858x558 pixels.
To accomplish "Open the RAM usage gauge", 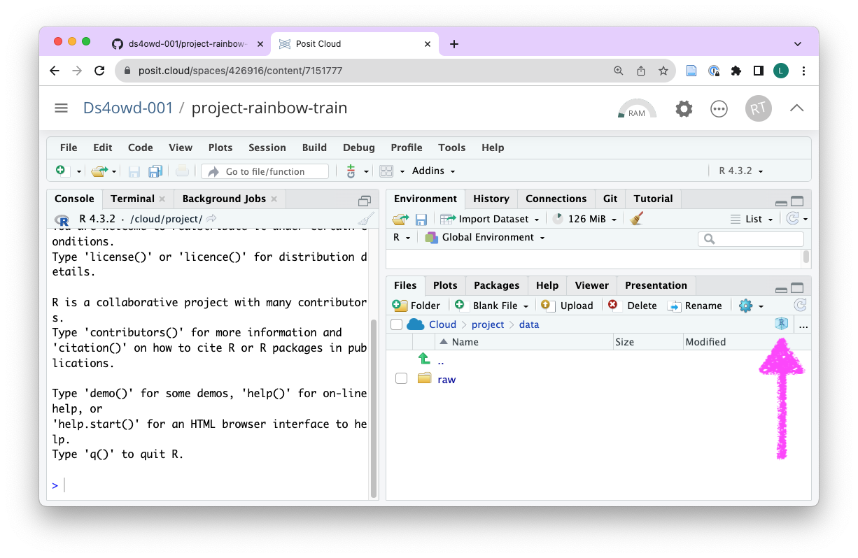I will 637,109.
